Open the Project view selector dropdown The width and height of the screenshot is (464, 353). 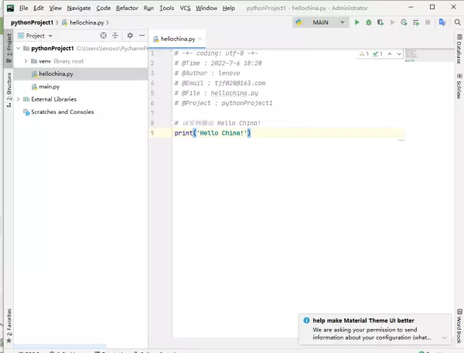[35, 36]
